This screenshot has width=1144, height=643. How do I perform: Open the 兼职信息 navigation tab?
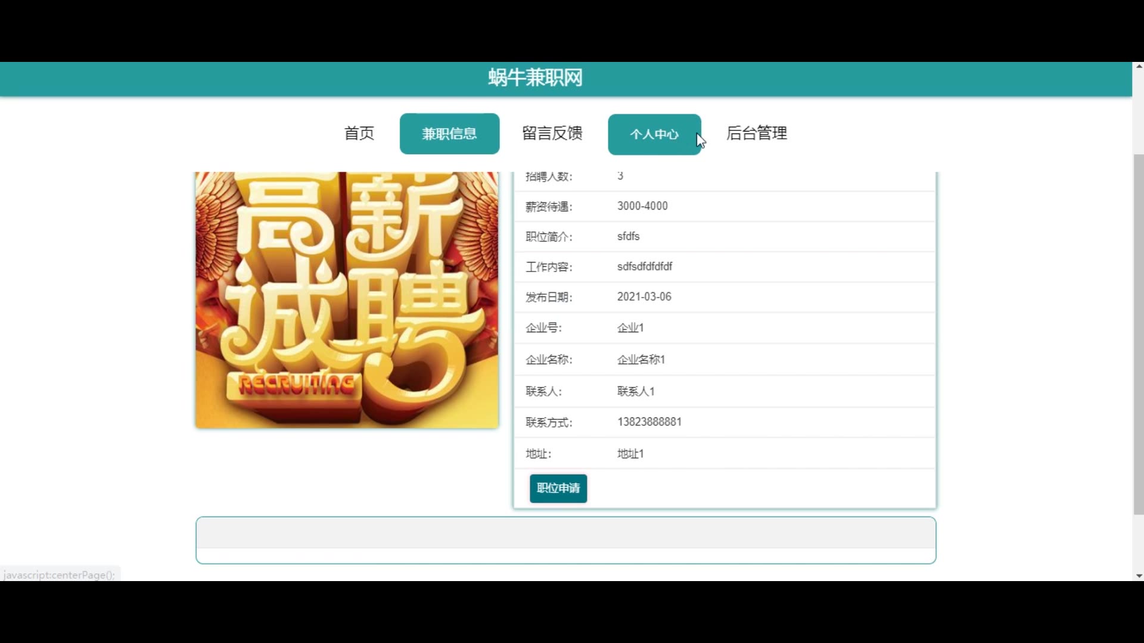(x=449, y=134)
